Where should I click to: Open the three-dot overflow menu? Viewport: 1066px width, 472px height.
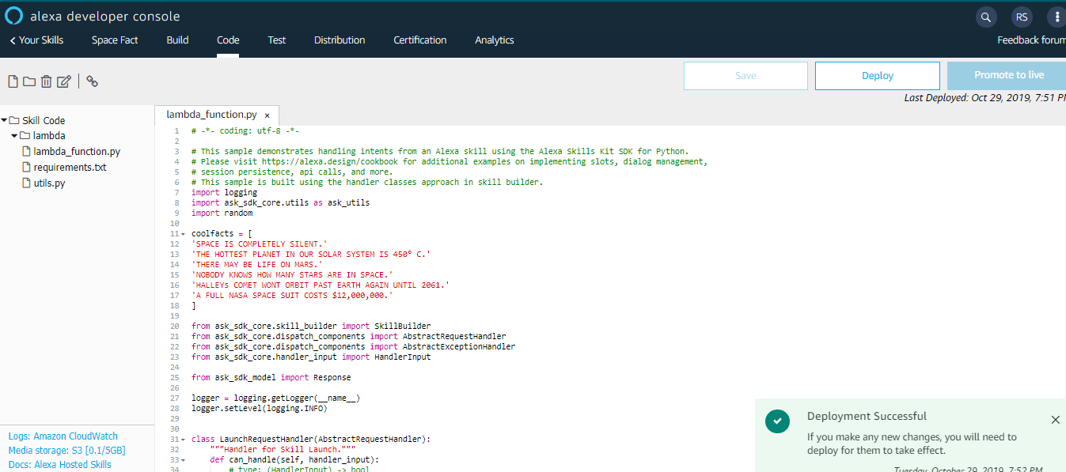1056,16
